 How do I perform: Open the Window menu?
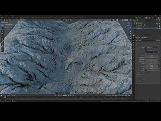13,18
